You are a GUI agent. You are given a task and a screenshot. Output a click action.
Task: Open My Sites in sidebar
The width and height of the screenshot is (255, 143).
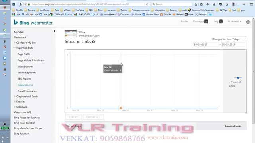[19, 32]
